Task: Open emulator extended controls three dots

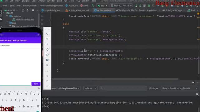Action: click(47, 86)
